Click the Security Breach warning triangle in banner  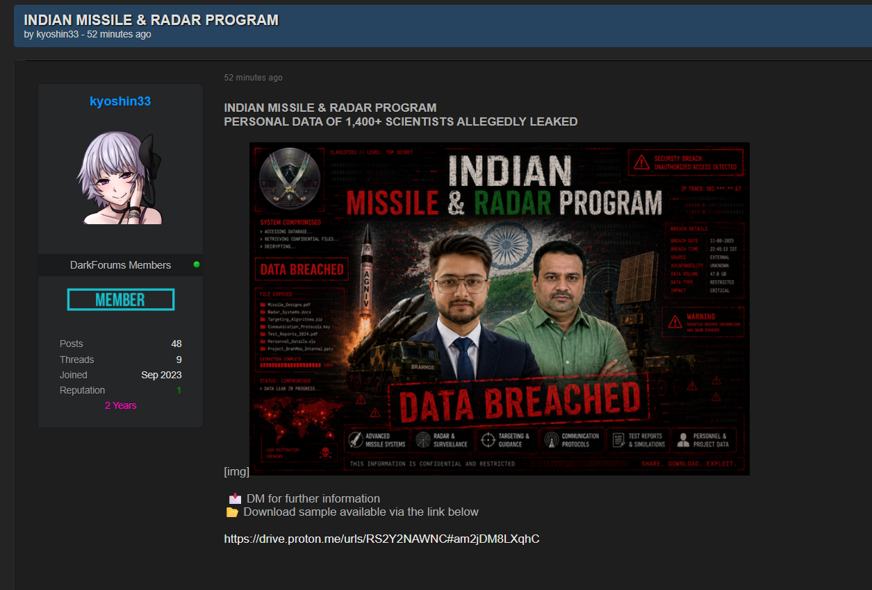tap(640, 164)
